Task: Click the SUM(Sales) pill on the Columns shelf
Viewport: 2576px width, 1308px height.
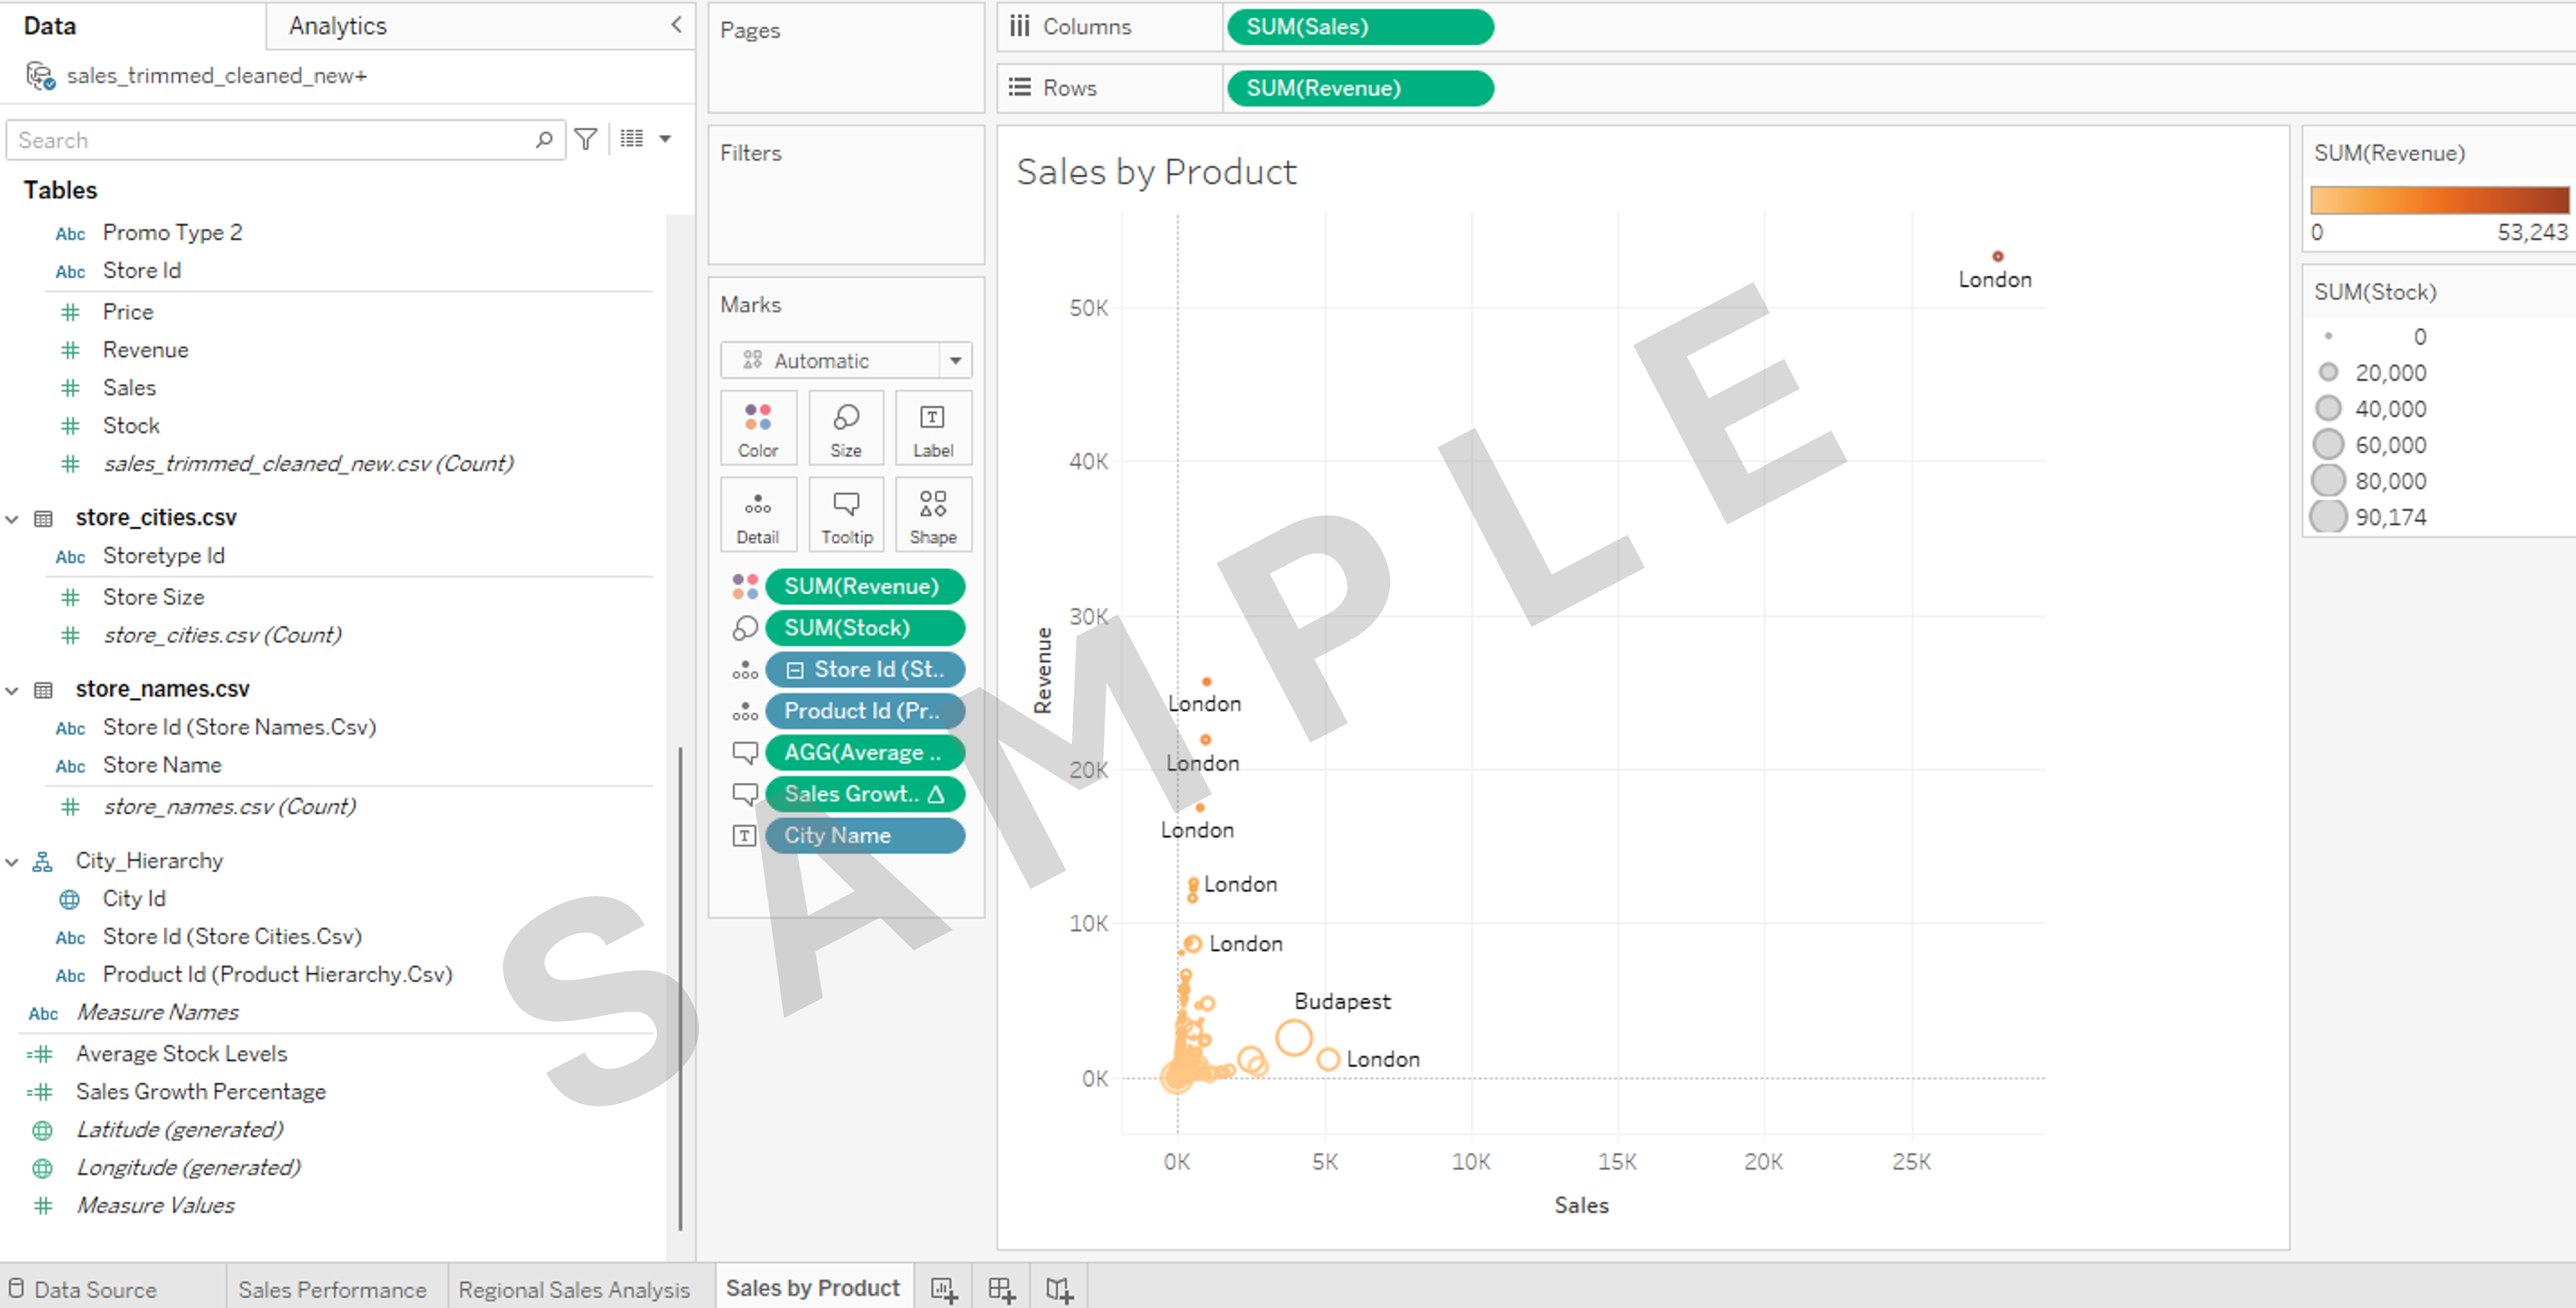Action: pyautogui.click(x=1359, y=27)
